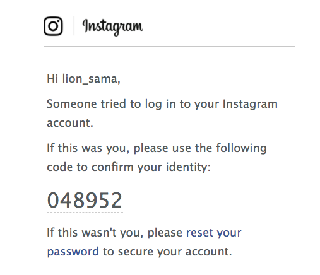Image resolution: width=320 pixels, height=275 pixels.
Task: Click the 'If this was you' line
Action: pos(157,148)
